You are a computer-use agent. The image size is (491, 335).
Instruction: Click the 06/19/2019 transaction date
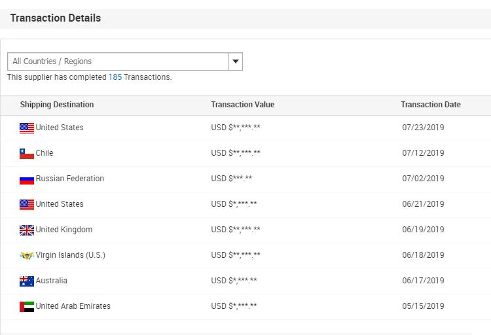point(423,230)
